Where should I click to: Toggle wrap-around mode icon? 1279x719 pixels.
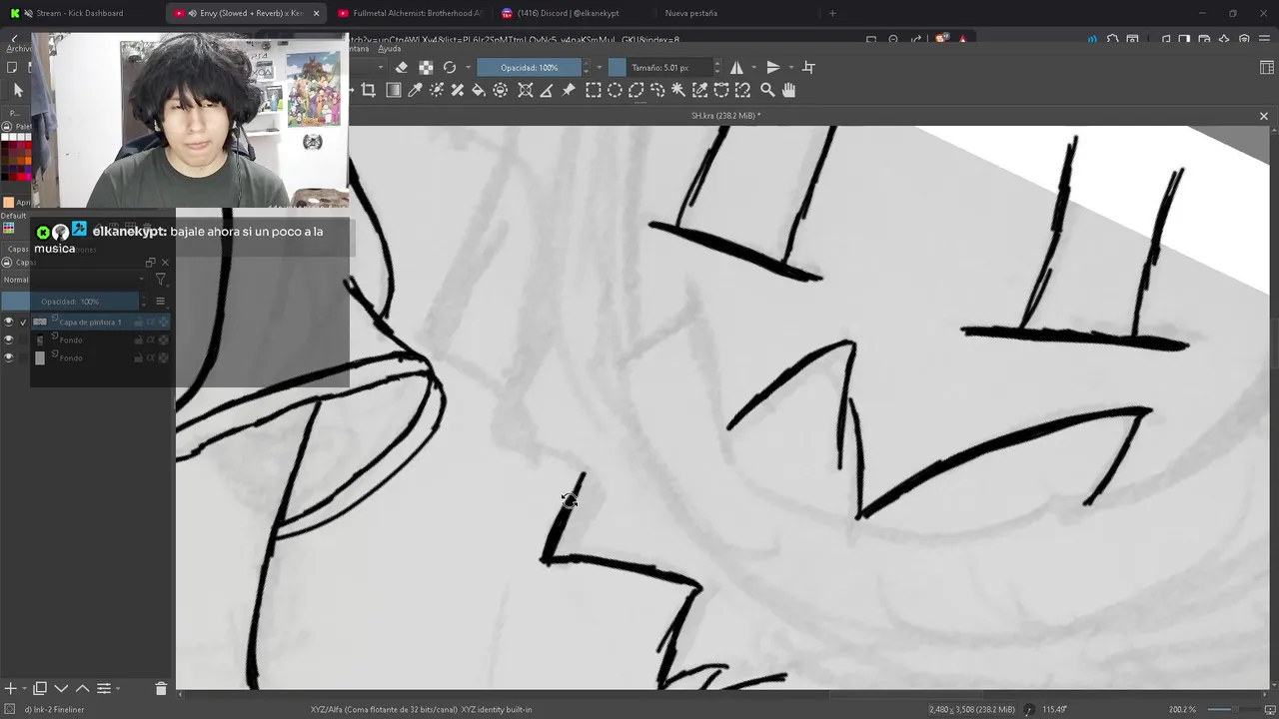(x=808, y=67)
